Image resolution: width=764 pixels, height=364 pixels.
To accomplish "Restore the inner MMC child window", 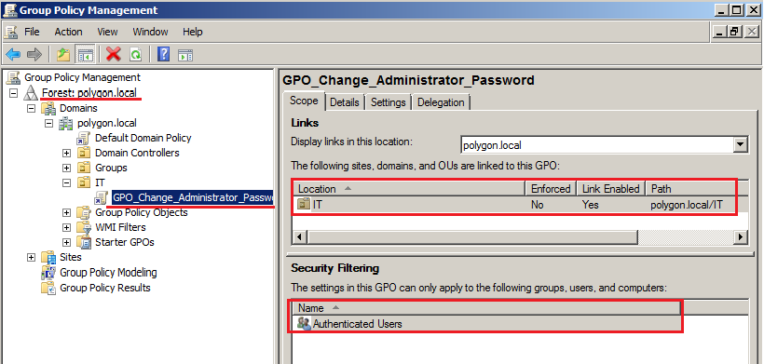I will (x=734, y=32).
